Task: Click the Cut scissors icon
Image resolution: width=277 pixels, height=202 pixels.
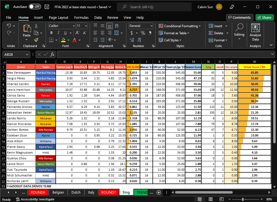Action: click(x=36, y=26)
